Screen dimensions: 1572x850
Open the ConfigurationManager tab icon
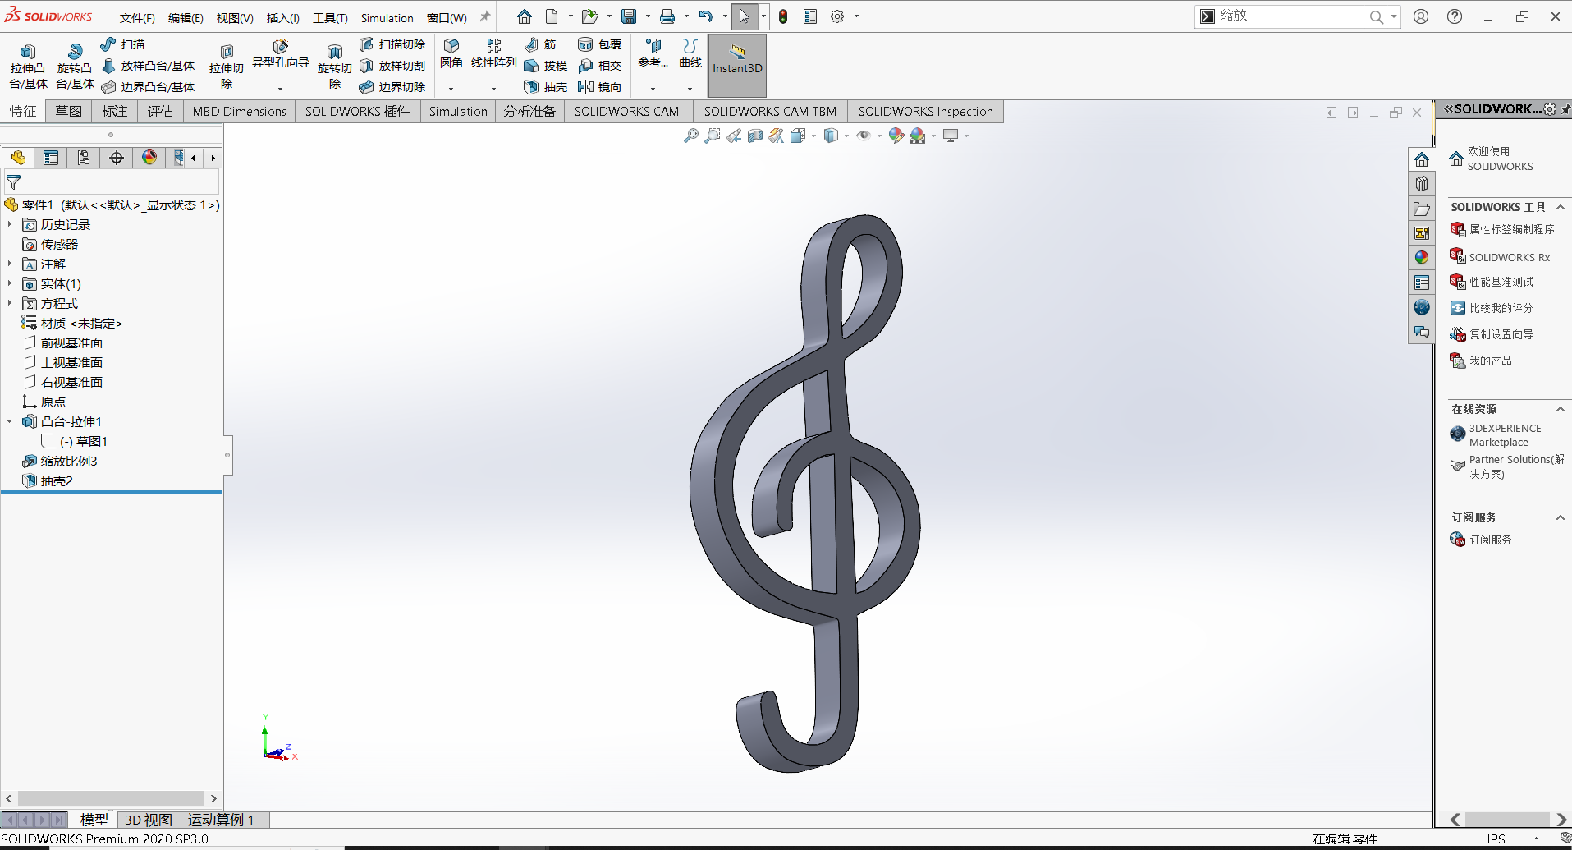pos(84,158)
